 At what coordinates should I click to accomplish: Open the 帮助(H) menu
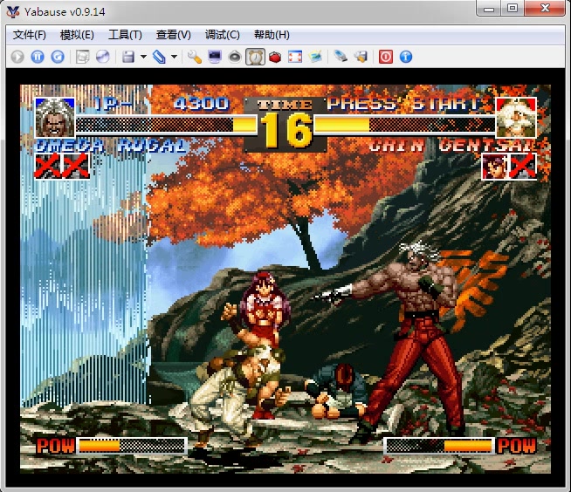coord(272,35)
